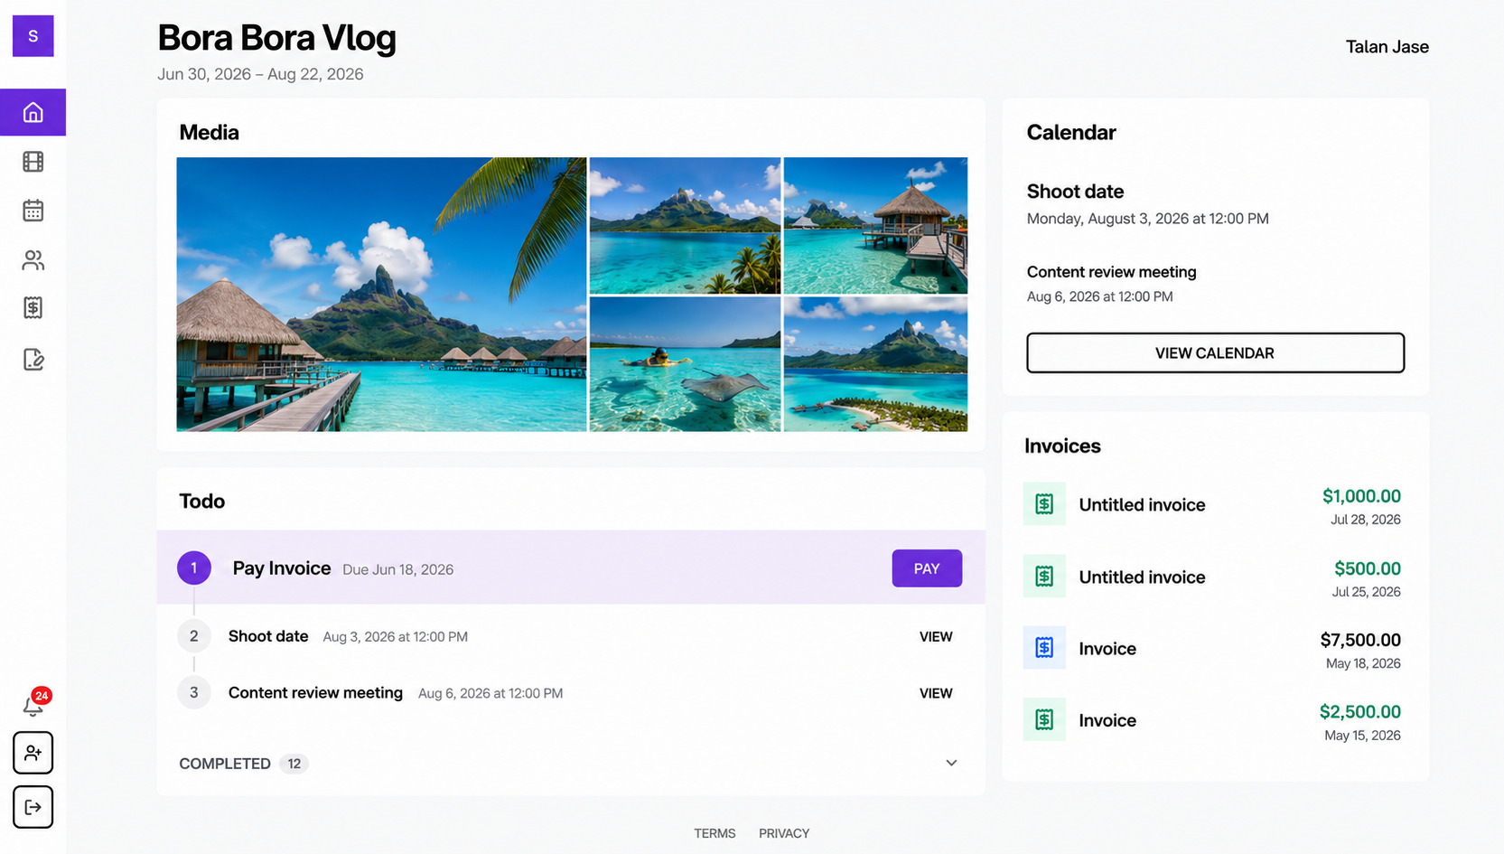The width and height of the screenshot is (1504, 854).
Task: Click step 1 circle for Pay Invoice
Action: 193,568
